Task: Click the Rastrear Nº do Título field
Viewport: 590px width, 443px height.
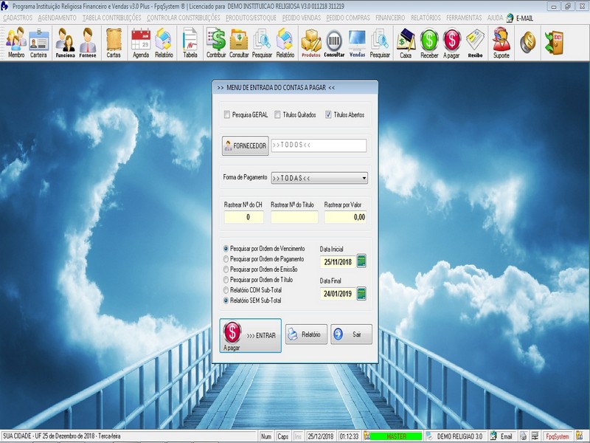Action: 294,217
